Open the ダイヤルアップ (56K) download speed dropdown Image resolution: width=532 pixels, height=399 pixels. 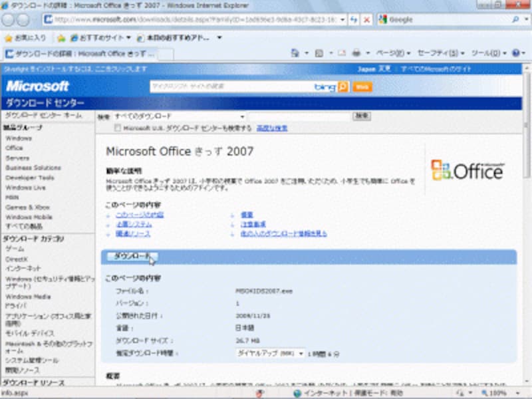[x=301, y=353]
